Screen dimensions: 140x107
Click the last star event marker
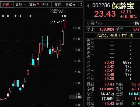[65, 16]
